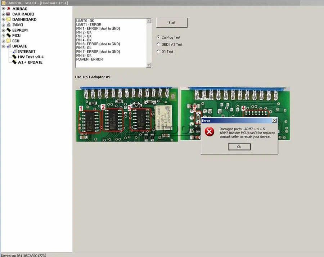The height and width of the screenshot is (257, 324).
Task: Click the MCU chip icon
Action: coord(9,36)
